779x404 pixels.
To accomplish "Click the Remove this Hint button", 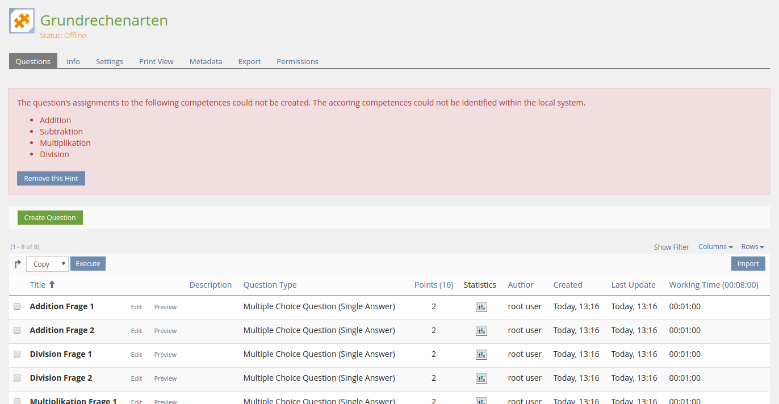I will 51,179.
